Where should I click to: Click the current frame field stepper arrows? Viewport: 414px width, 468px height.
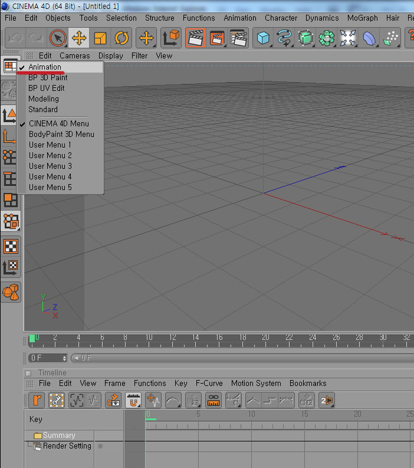click(x=64, y=358)
